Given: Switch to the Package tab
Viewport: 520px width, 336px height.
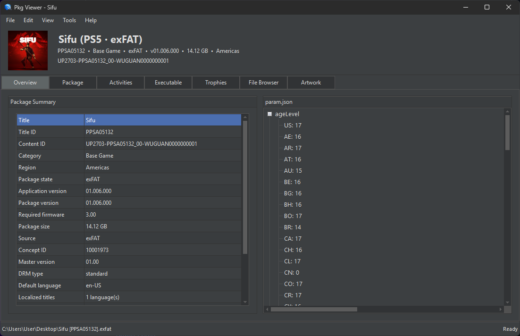Looking at the screenshot, I should 73,83.
